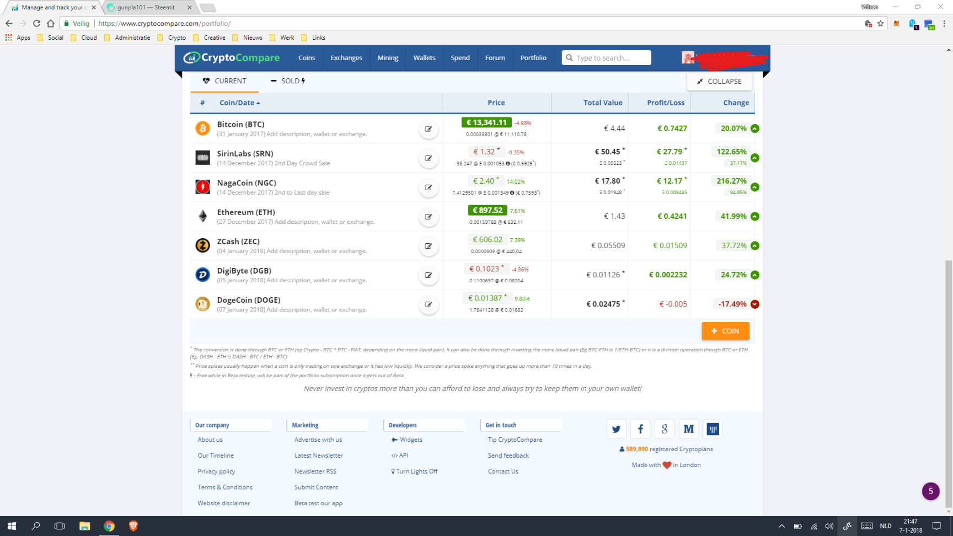Sort by Profit/Loss column header
The image size is (953, 536).
click(x=666, y=103)
